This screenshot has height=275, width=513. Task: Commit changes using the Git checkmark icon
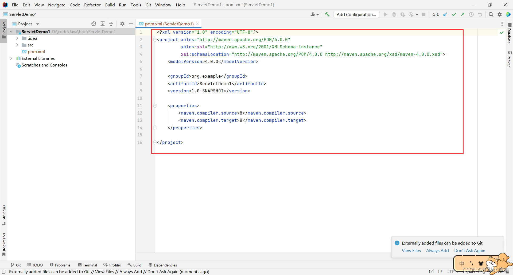pyautogui.click(x=454, y=14)
